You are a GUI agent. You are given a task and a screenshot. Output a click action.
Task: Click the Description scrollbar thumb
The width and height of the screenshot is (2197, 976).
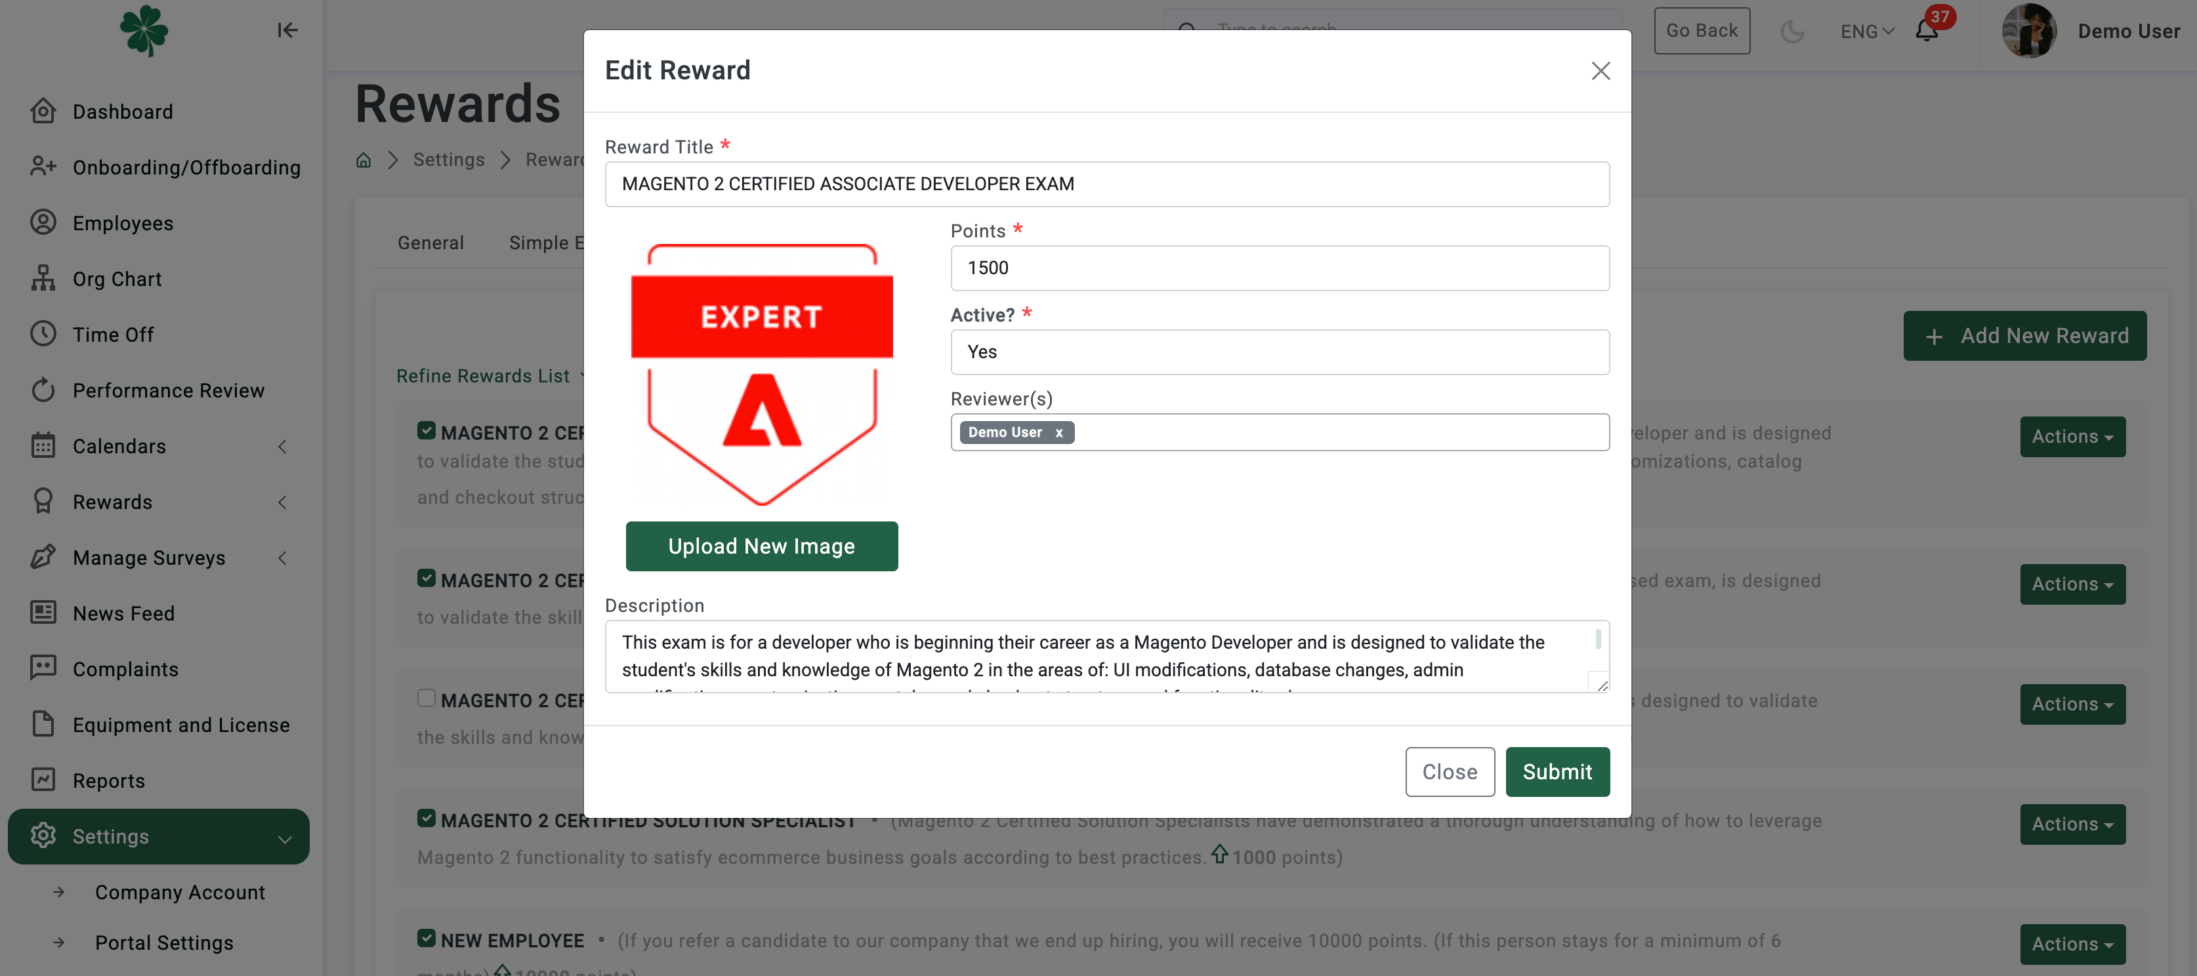(1597, 640)
